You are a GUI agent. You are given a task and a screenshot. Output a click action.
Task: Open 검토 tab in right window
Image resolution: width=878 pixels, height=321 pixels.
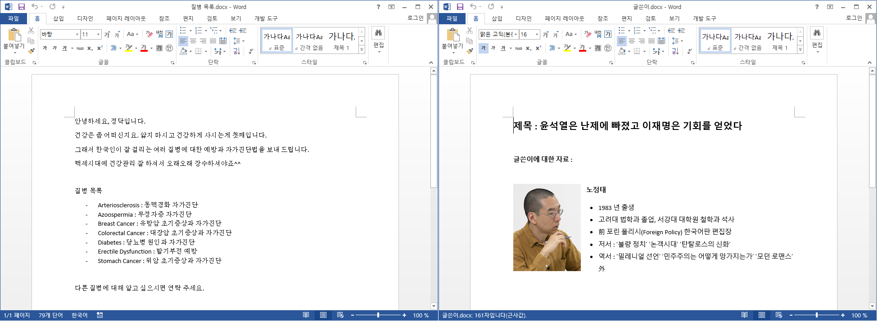(651, 18)
